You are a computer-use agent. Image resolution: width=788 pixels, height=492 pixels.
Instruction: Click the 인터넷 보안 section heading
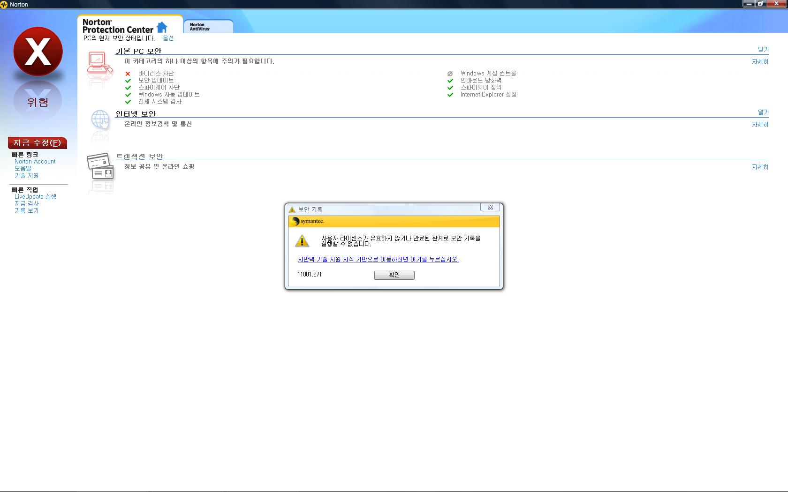[x=136, y=114]
